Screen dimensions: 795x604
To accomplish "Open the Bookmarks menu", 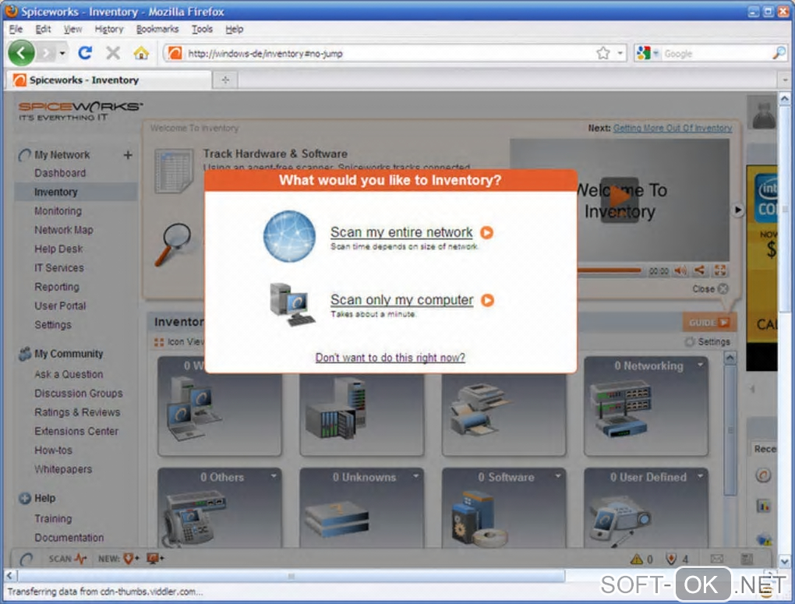I will (x=157, y=29).
